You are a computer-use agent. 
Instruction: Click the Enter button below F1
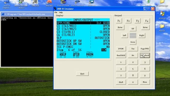[120, 27]
